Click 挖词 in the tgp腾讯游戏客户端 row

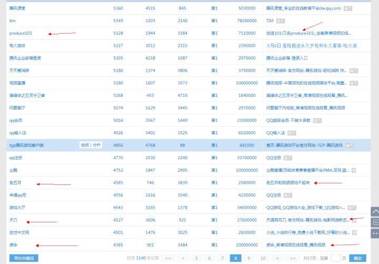coord(85,145)
